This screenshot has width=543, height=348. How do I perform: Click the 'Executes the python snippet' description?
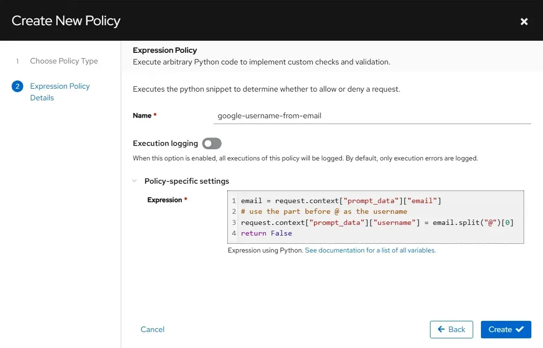pyautogui.click(x=266, y=89)
